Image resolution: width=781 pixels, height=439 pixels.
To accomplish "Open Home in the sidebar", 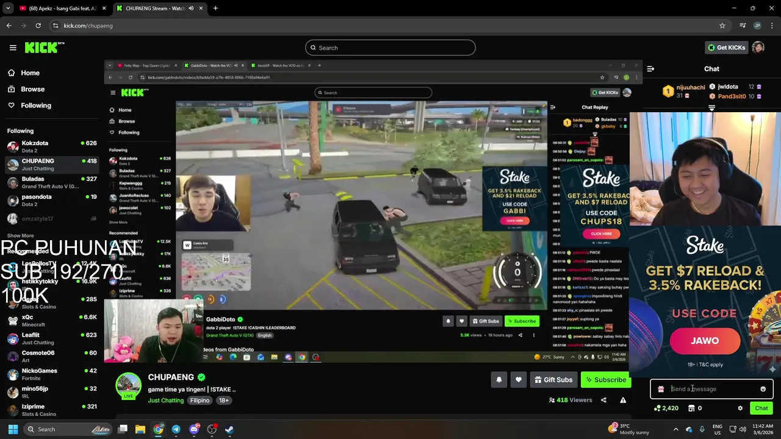I will point(30,73).
